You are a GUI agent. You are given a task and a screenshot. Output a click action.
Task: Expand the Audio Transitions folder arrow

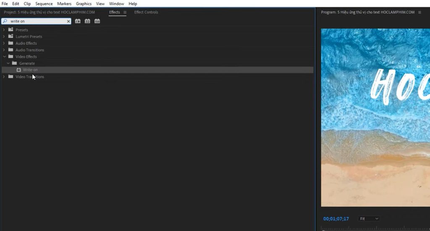click(x=4, y=50)
